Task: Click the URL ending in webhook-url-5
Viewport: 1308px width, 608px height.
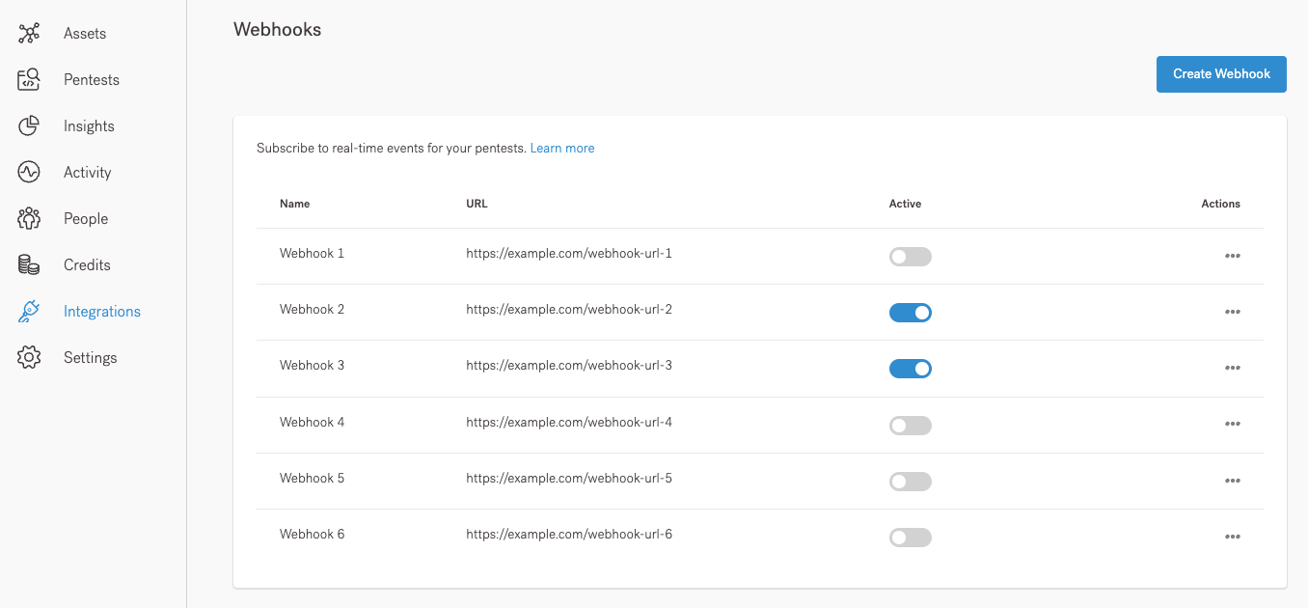Action: pyautogui.click(x=569, y=479)
